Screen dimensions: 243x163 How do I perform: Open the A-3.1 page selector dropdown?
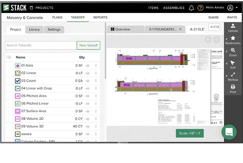point(214,27)
